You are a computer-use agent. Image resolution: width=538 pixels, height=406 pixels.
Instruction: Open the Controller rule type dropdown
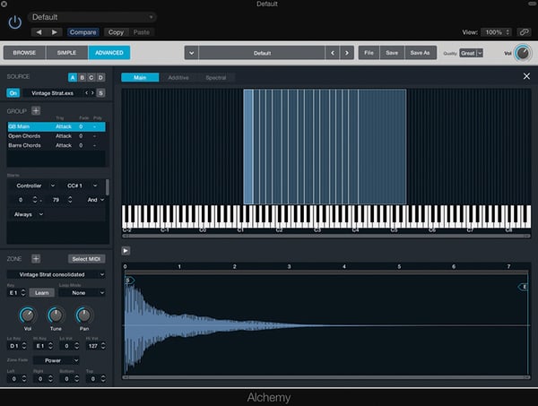pyautogui.click(x=35, y=186)
